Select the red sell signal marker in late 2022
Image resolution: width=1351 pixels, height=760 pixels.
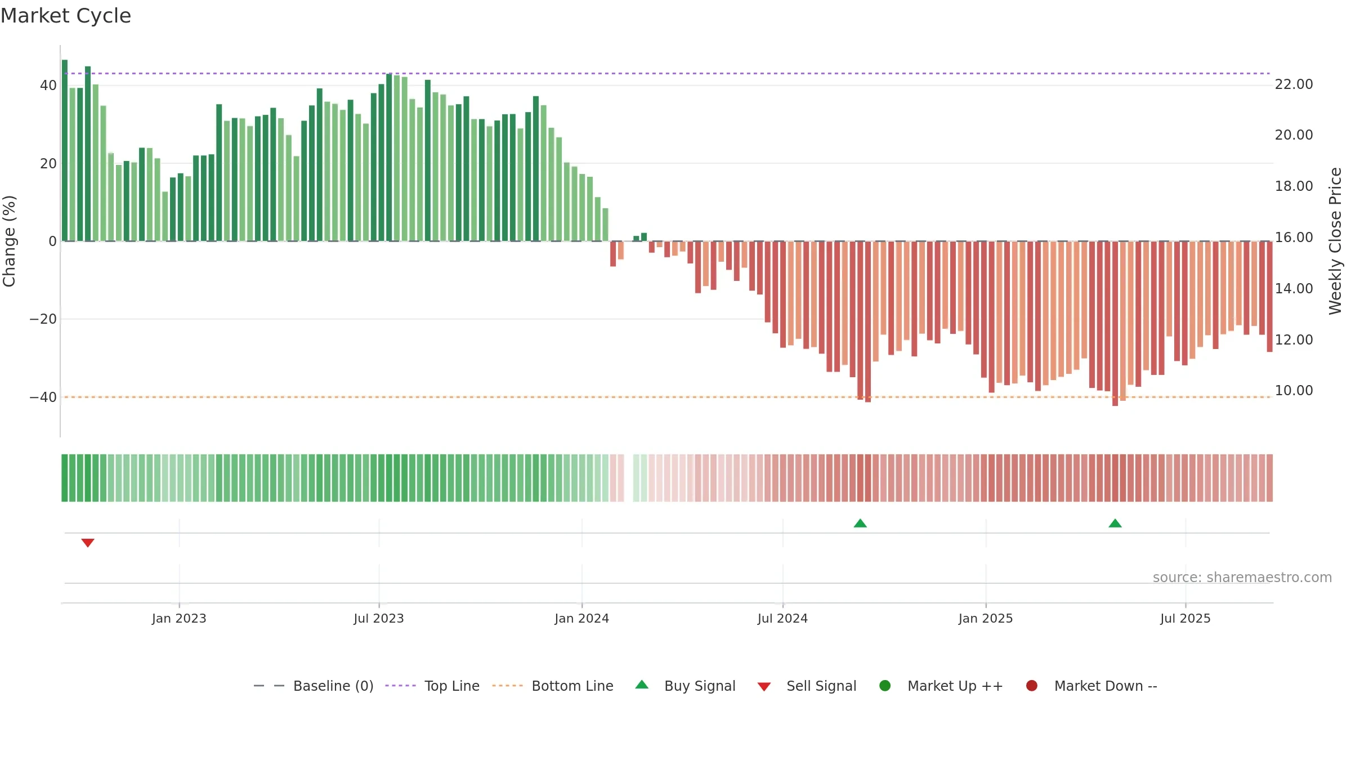88,543
